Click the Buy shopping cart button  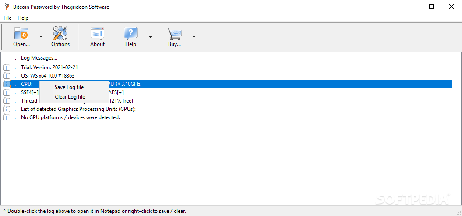coord(174,37)
